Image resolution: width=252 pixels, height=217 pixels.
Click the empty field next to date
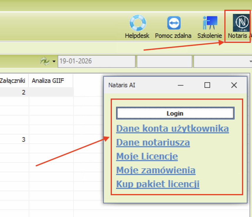pos(164,61)
